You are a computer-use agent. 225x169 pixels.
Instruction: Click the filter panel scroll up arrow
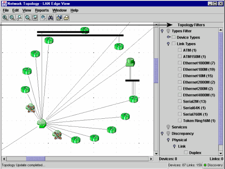click(x=220, y=30)
